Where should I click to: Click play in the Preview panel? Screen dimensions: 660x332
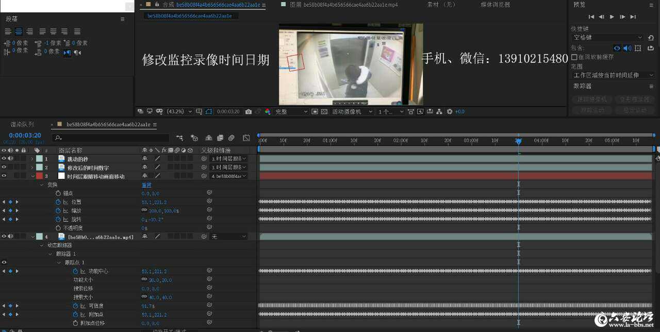coord(612,17)
